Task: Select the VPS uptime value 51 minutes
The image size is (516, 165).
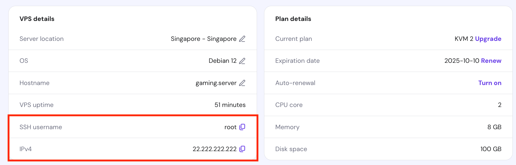Action: pyautogui.click(x=230, y=105)
